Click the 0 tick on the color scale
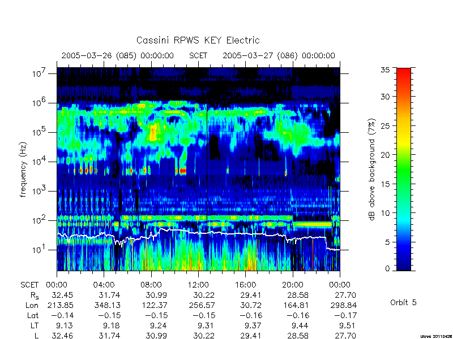453x339 pixels. (x=387, y=268)
